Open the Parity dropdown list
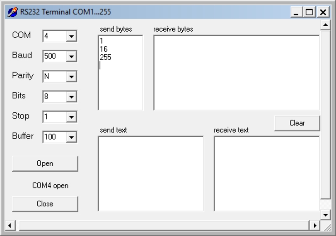 71,77
